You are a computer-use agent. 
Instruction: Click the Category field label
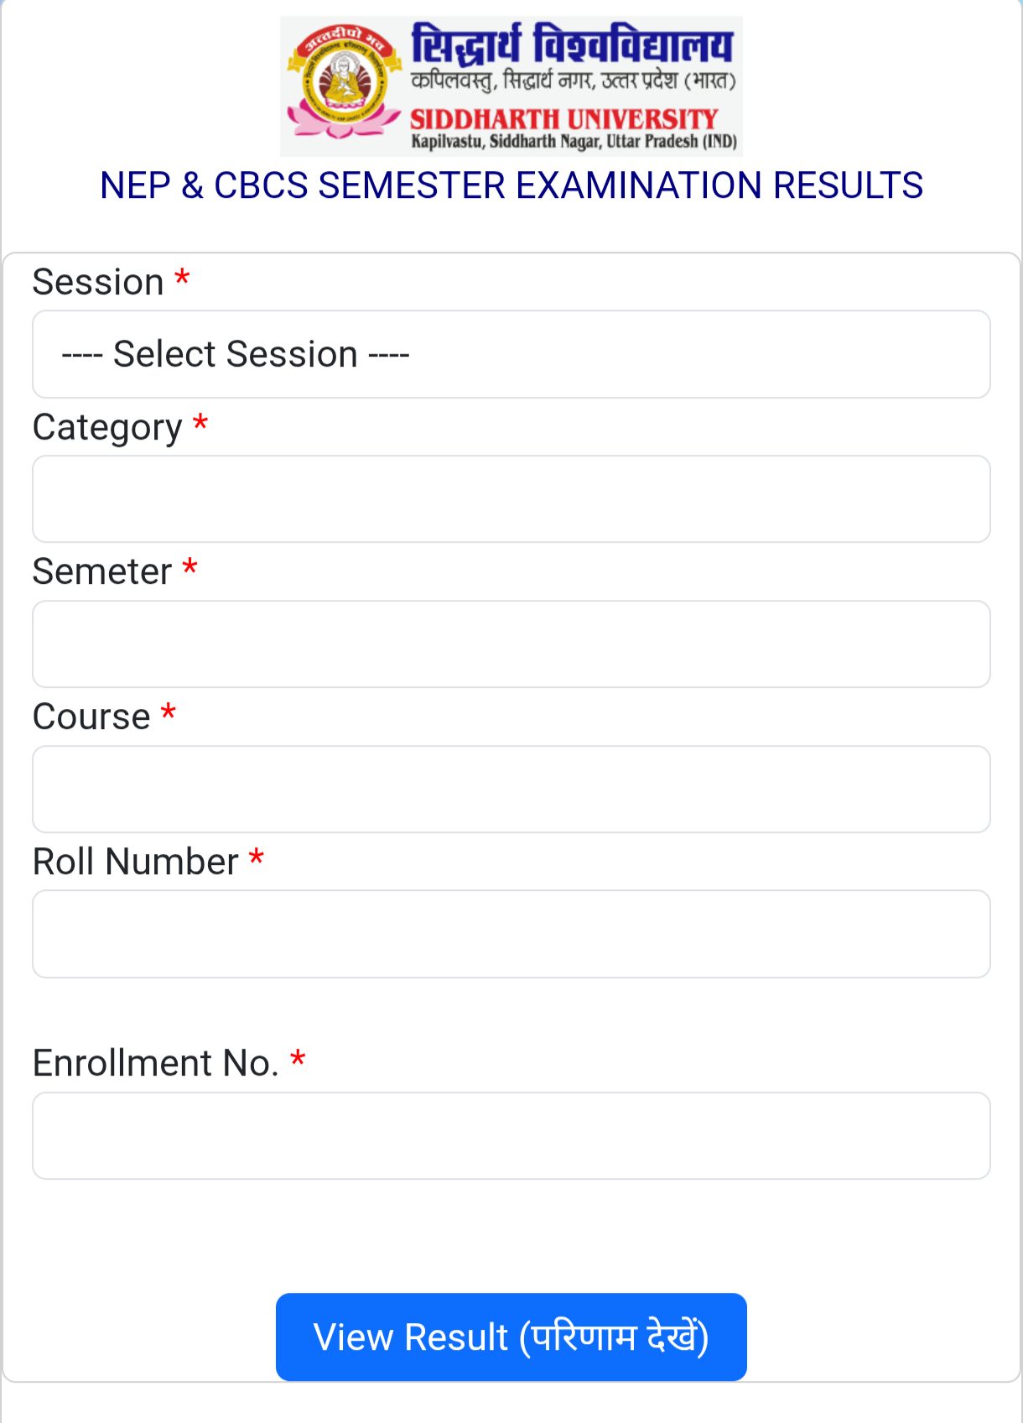pyautogui.click(x=107, y=428)
